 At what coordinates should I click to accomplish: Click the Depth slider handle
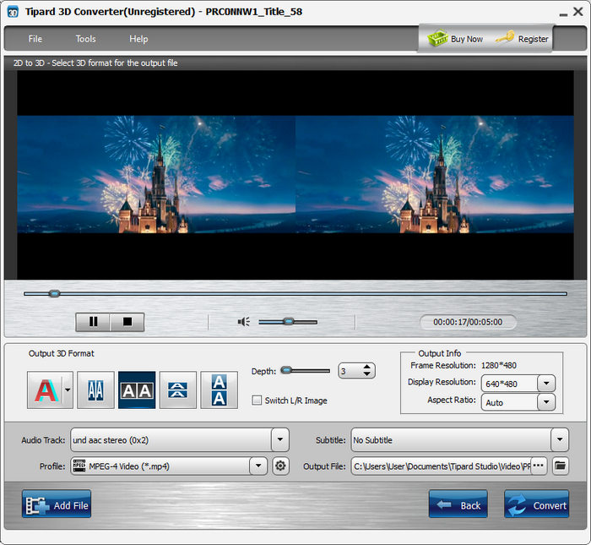tap(287, 370)
